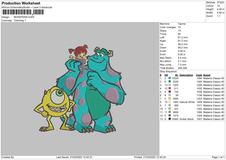Click the green swatch for code 1380
Viewport: 226px width, 160px height.
pos(169,82)
